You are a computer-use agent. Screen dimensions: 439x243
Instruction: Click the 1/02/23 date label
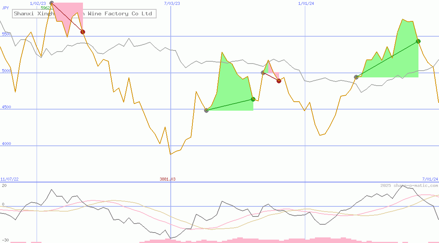tap(38, 3)
